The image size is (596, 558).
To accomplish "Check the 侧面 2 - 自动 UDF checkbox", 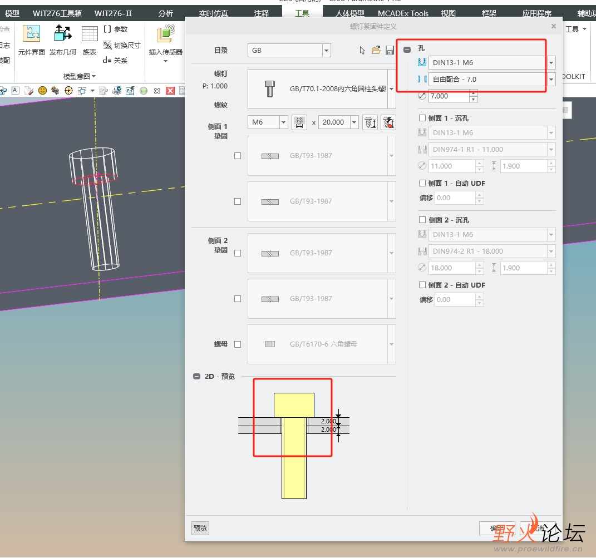I will [422, 285].
